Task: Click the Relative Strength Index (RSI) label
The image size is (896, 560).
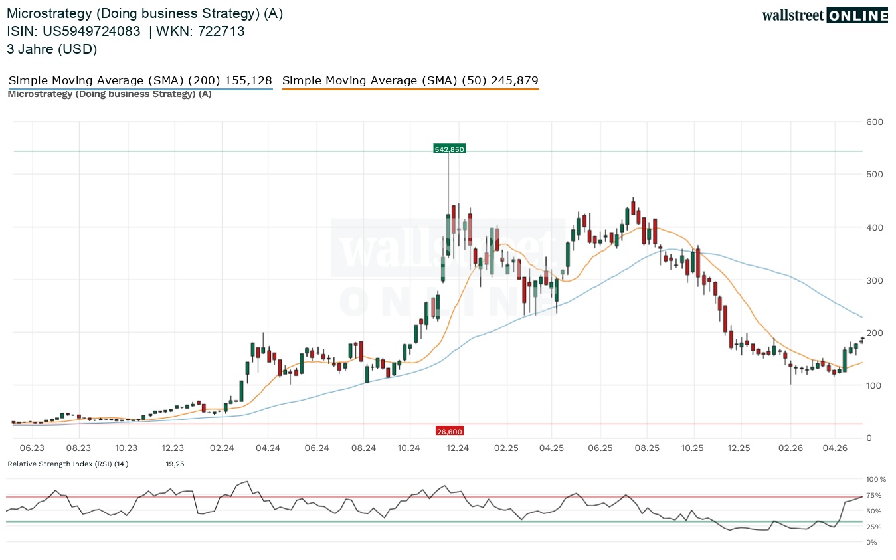Action: pos(68,464)
